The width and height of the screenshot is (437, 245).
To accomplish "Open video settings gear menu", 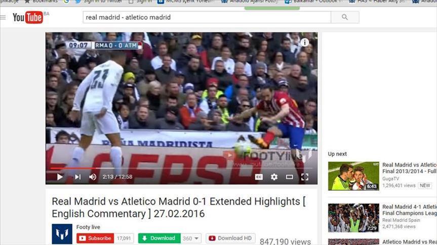I will coord(274,177).
